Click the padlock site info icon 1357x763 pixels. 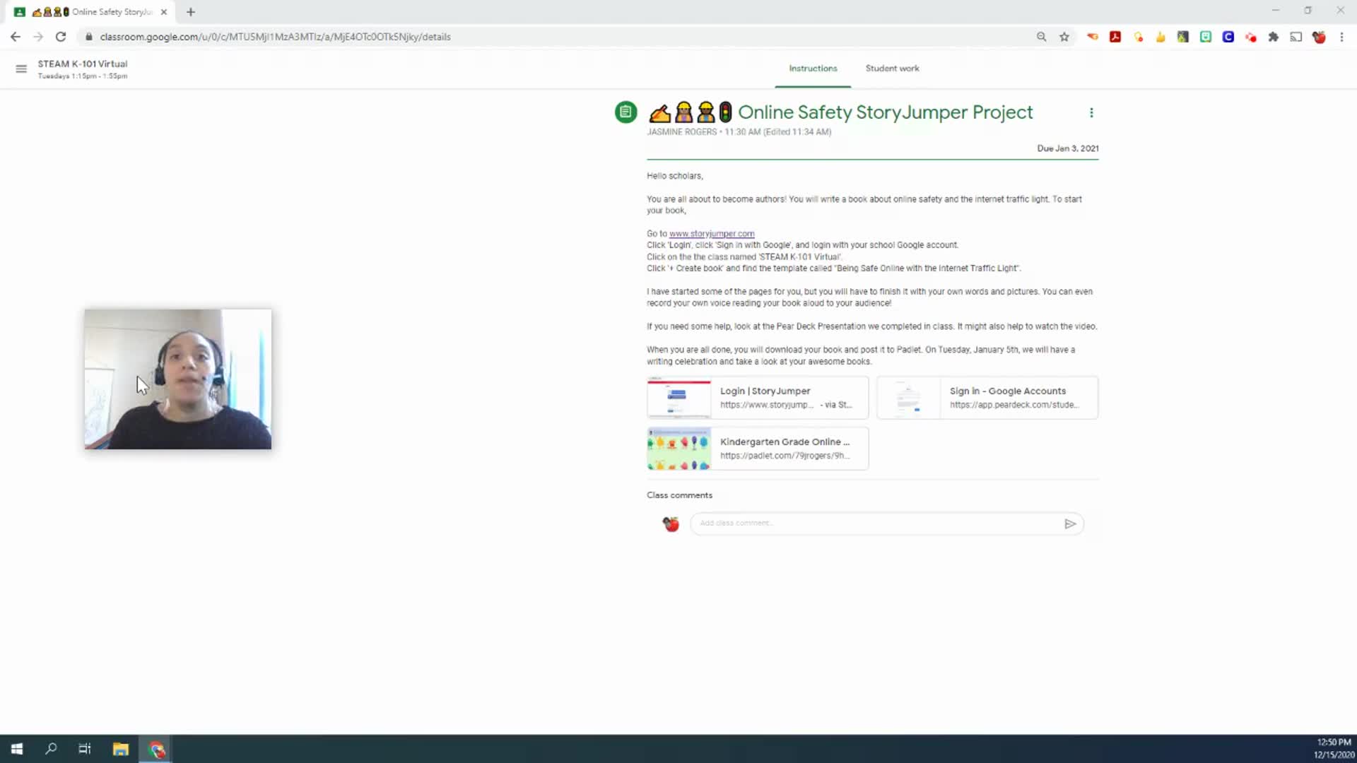pyautogui.click(x=88, y=37)
